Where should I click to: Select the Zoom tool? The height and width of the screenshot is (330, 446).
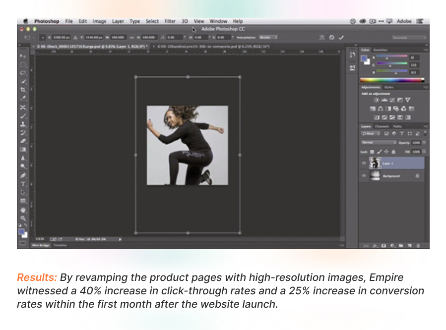click(x=22, y=217)
